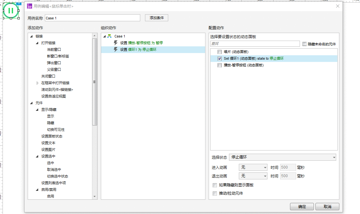Click lightning bolt icon of 设置 循环1 action
360x214 pixels.
pos(116,50)
